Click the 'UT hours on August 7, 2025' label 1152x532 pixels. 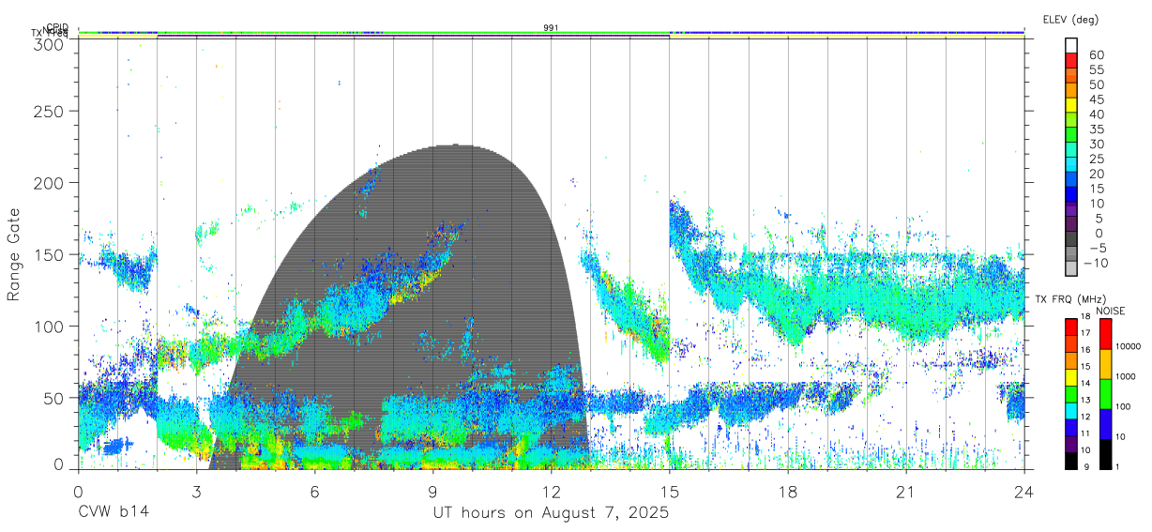[x=551, y=513]
